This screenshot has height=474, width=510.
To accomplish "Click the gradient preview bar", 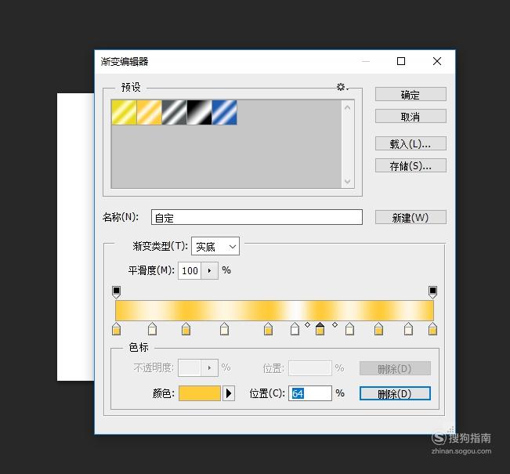I will (274, 310).
